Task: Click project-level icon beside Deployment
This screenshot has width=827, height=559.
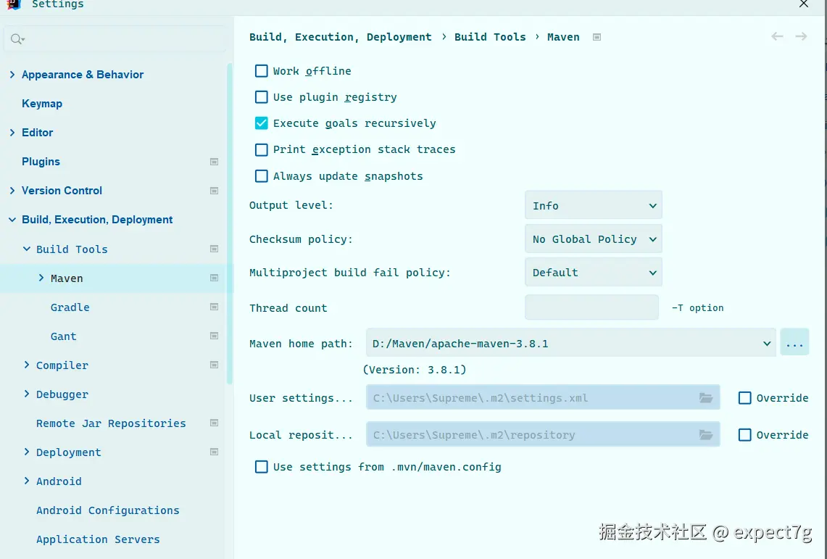Action: coord(214,452)
